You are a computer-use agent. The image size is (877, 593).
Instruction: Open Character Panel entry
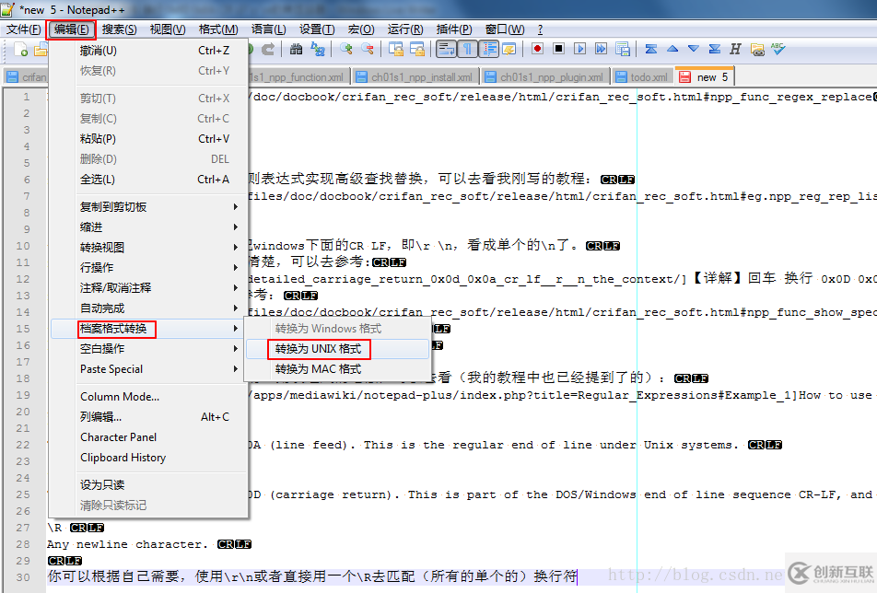pyautogui.click(x=149, y=437)
